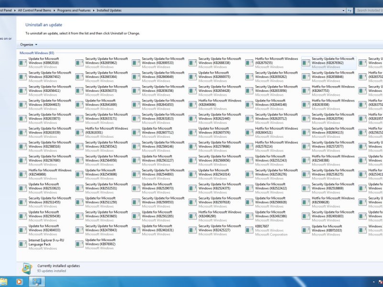383x287 pixels.
Task: Select Security Update KB2688338 entry
Action: pyautogui.click(x=215, y=63)
